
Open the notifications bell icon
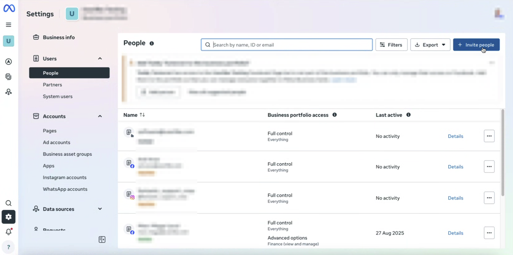click(9, 232)
